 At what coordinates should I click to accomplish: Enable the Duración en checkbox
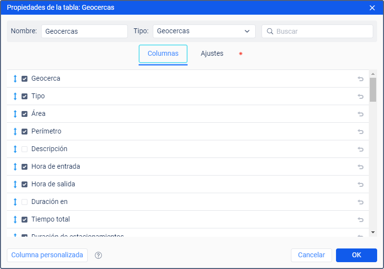click(x=24, y=202)
